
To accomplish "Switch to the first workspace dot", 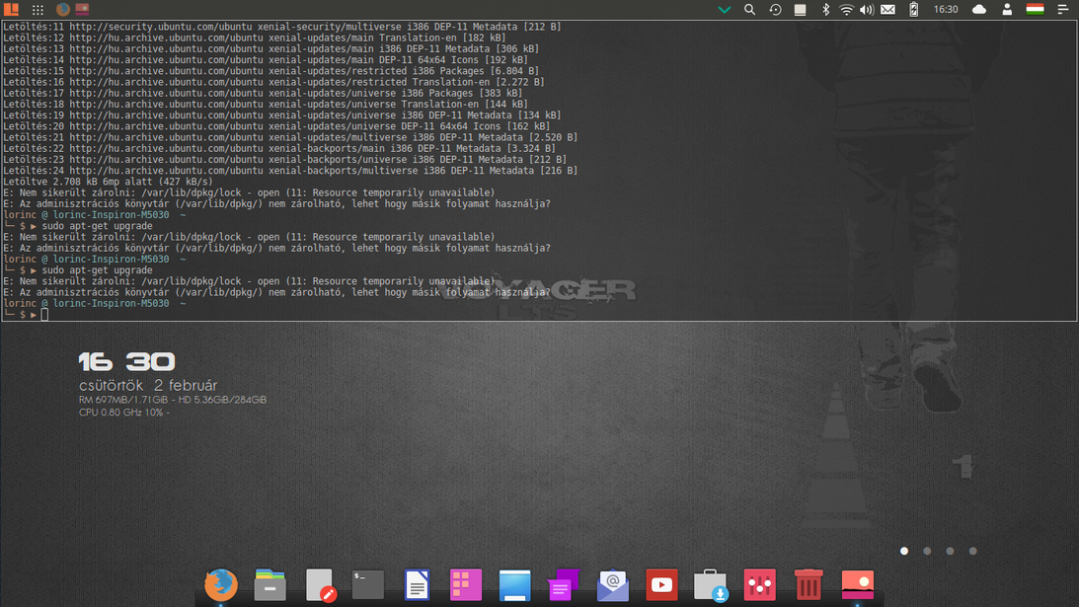I will tap(904, 551).
